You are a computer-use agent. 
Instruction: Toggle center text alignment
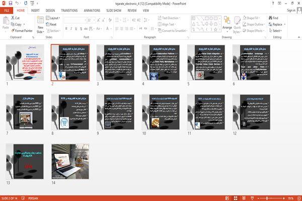(x=121, y=29)
